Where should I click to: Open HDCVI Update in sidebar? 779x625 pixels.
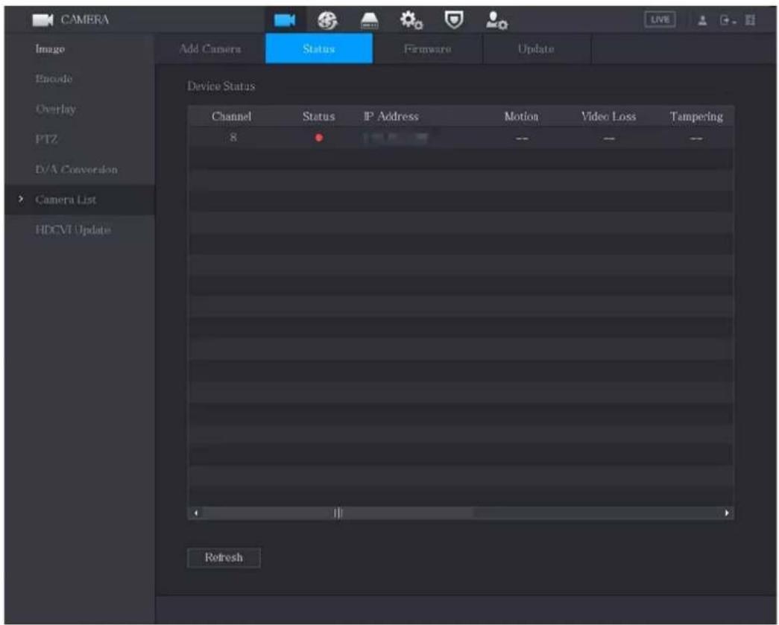[73, 230]
